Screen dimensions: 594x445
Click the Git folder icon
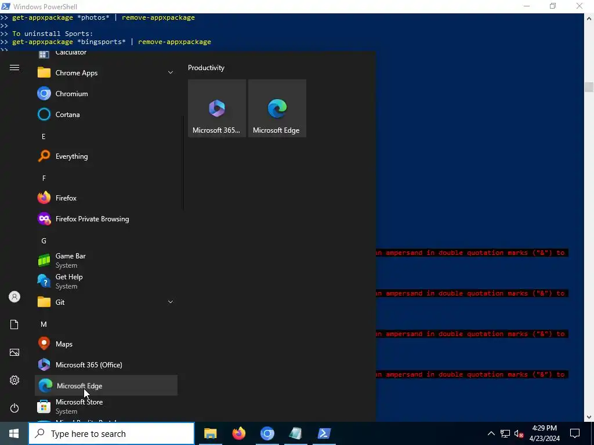click(x=44, y=302)
